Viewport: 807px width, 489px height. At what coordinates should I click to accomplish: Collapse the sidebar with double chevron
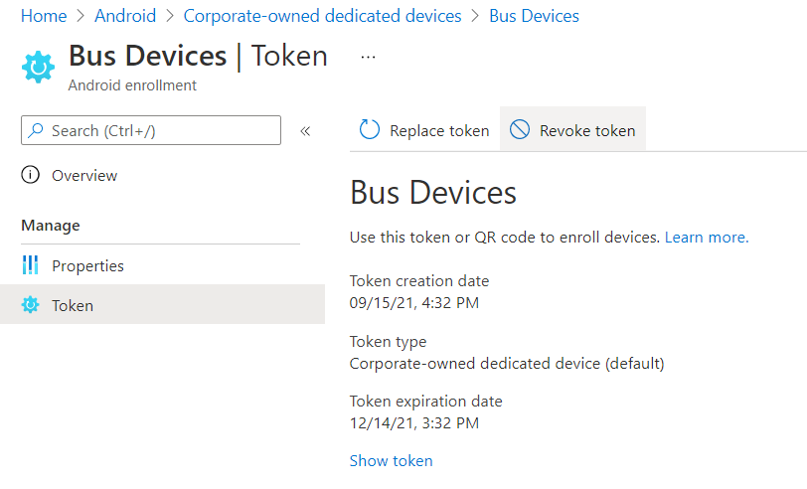pyautogui.click(x=305, y=130)
